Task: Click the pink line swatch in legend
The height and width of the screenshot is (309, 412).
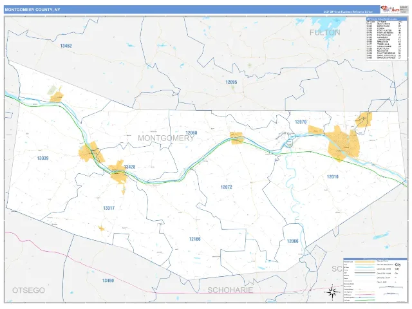Action: 365,295
